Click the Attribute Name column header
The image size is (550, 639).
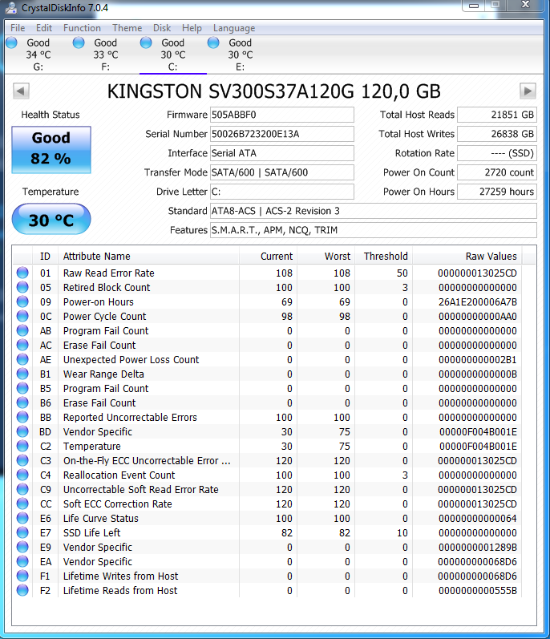148,257
